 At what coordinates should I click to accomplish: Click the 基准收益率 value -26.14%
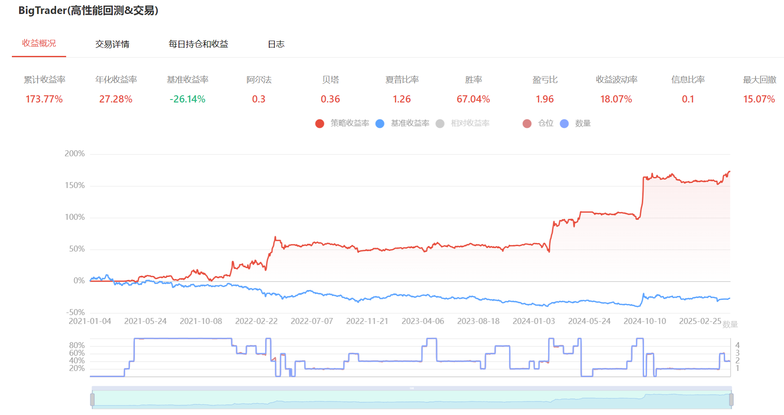click(187, 99)
